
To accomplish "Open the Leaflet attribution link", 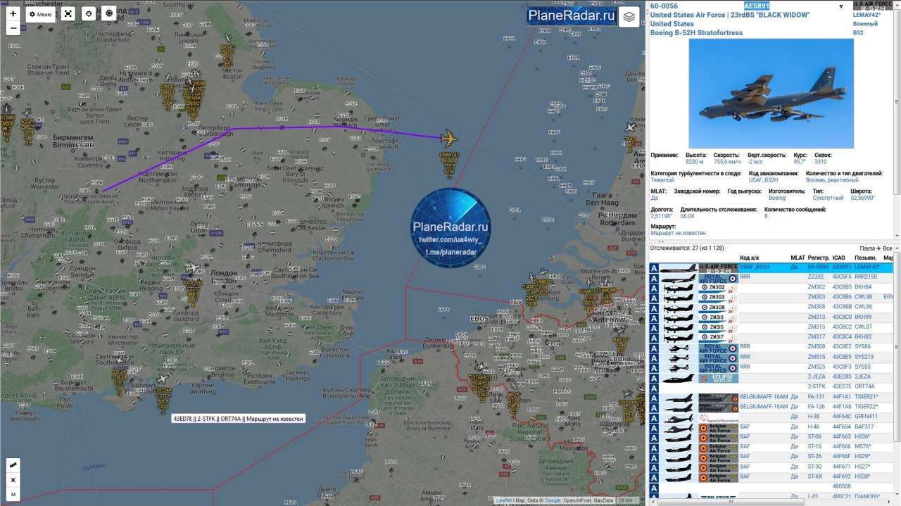I will pos(504,501).
